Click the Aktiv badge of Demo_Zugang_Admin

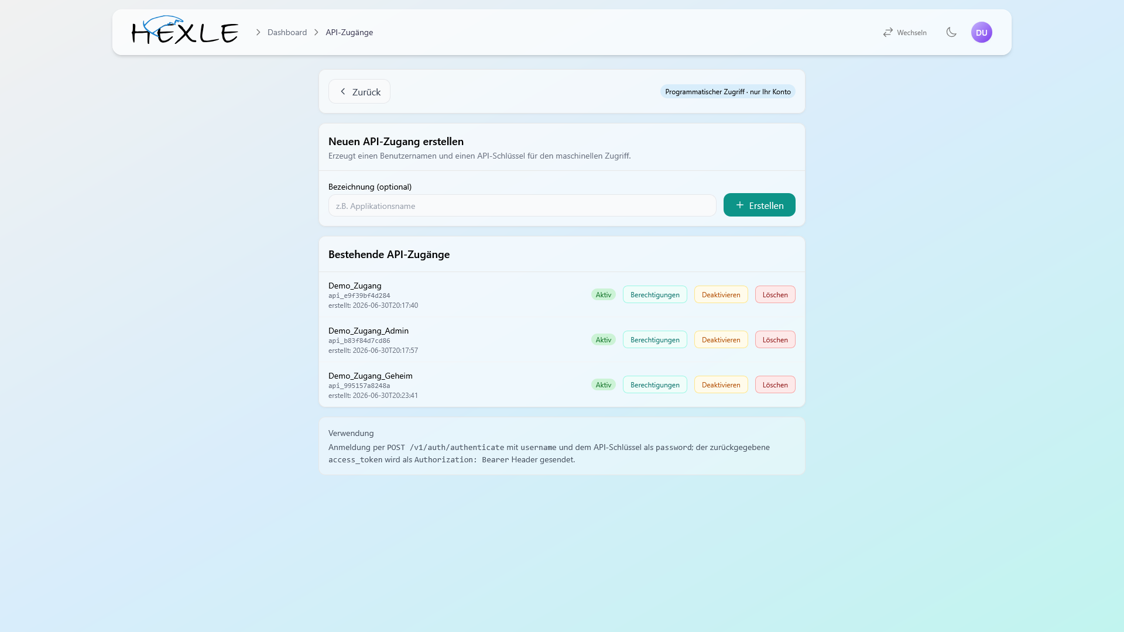(604, 339)
